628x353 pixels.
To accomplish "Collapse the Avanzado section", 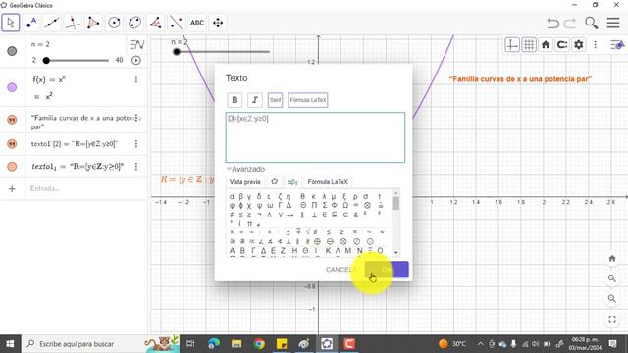I will coord(246,169).
